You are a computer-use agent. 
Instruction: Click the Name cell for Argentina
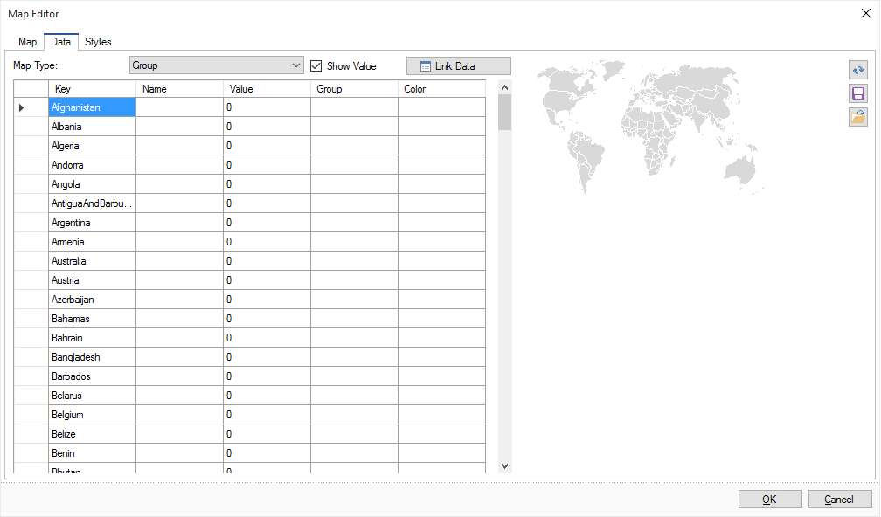179,223
